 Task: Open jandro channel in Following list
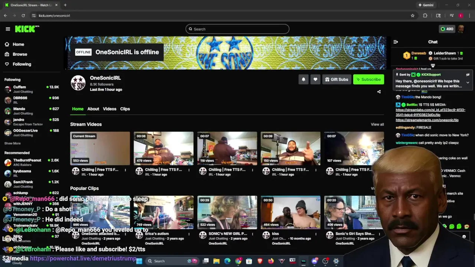tap(32, 122)
